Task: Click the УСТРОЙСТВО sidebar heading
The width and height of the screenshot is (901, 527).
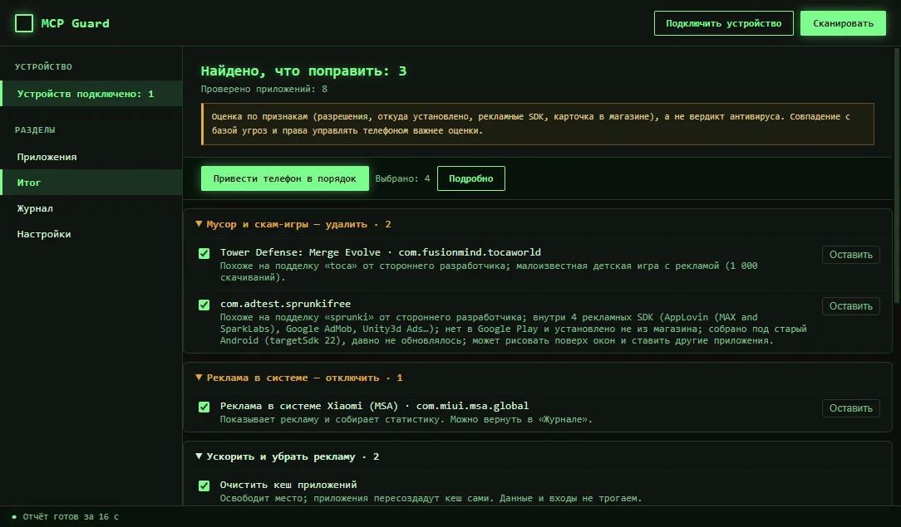Action: pyautogui.click(x=44, y=67)
